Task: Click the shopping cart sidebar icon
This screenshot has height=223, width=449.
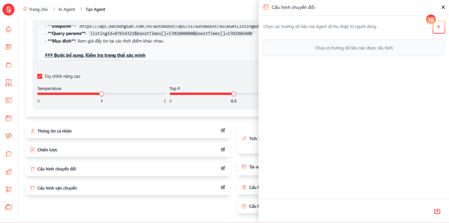Action: point(9,189)
